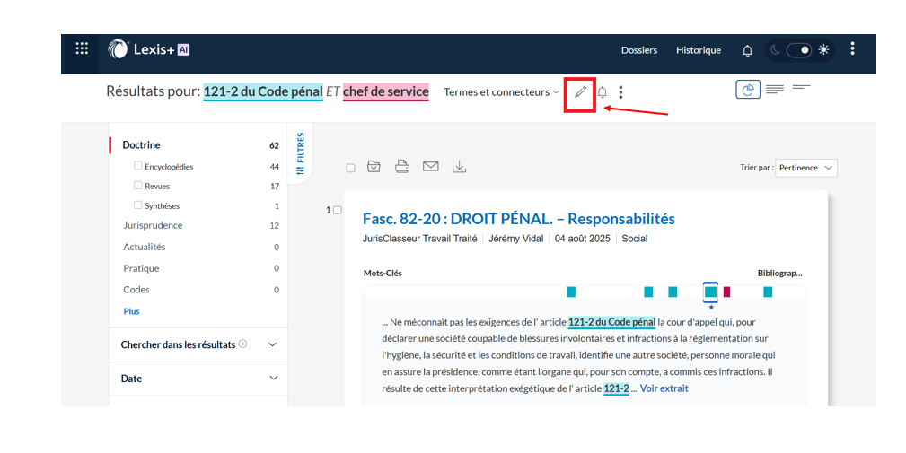Open the Fasc. 82-20 DROIT PÉNAL result
This screenshot has height=453, width=906.
click(x=518, y=219)
